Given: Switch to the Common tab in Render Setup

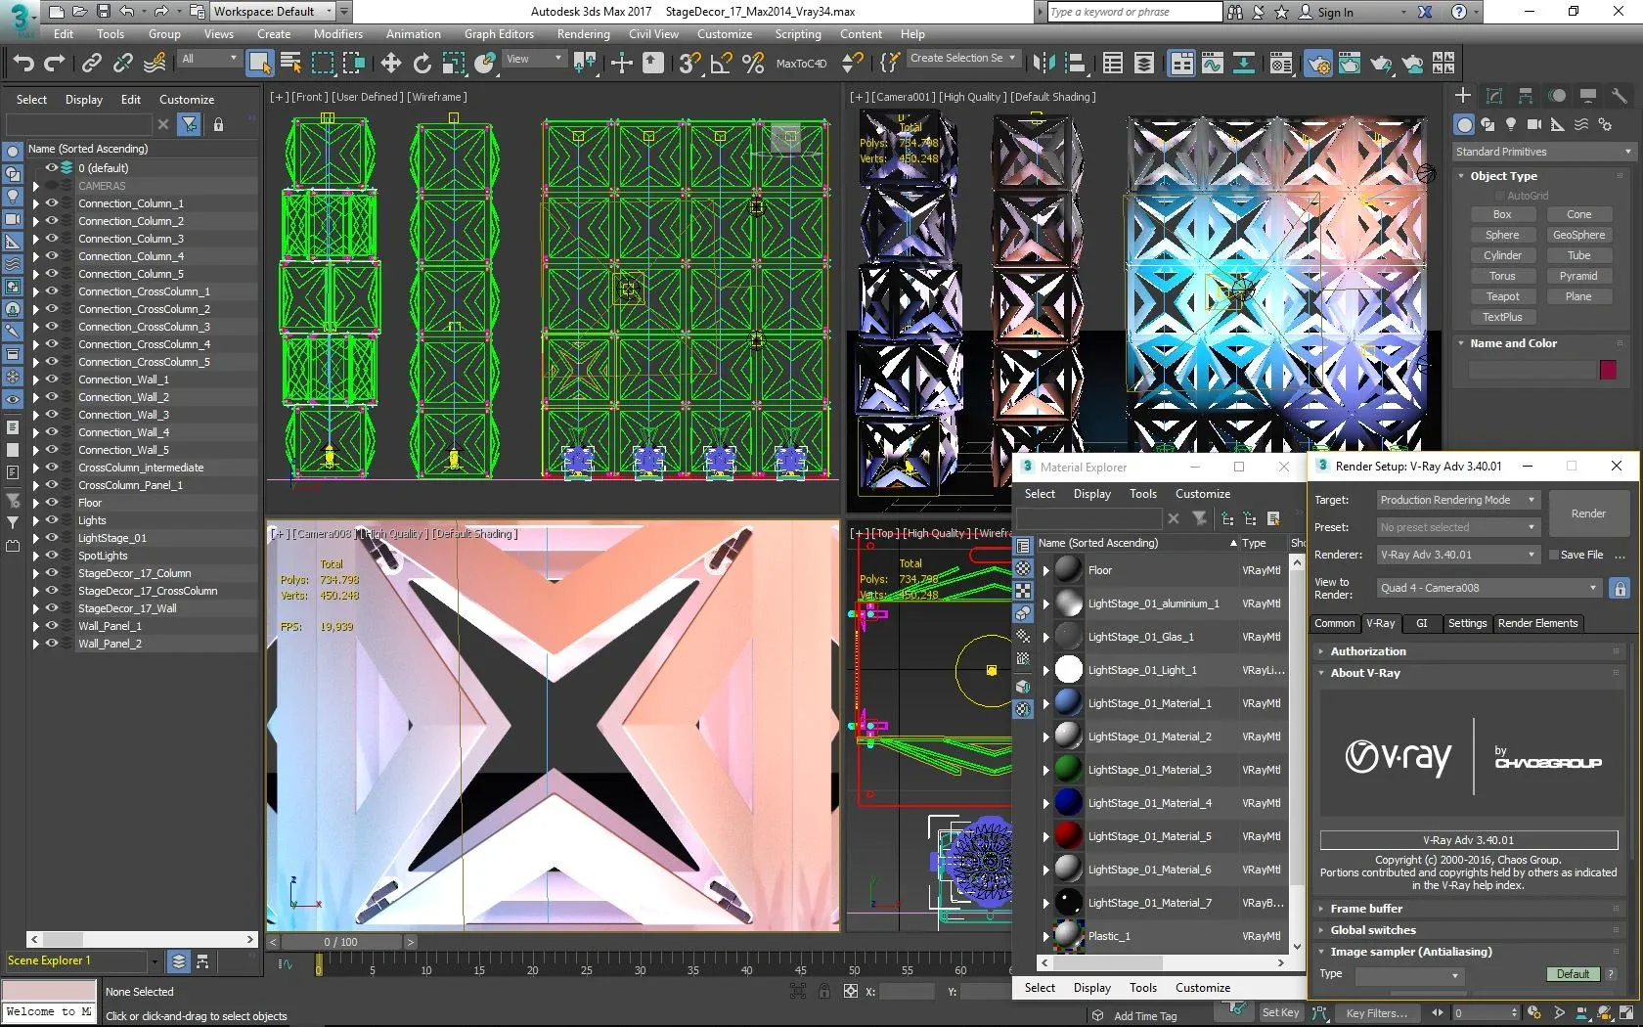Looking at the screenshot, I should [1334, 623].
